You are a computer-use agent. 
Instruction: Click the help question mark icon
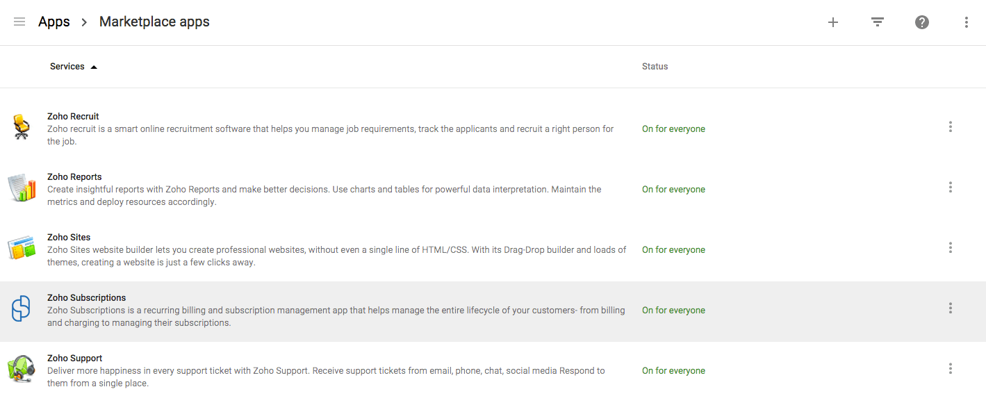(921, 22)
